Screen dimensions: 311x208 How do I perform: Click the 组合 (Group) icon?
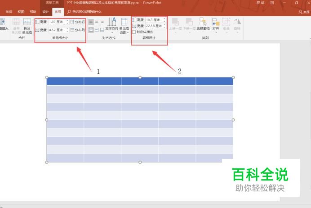click(227, 22)
